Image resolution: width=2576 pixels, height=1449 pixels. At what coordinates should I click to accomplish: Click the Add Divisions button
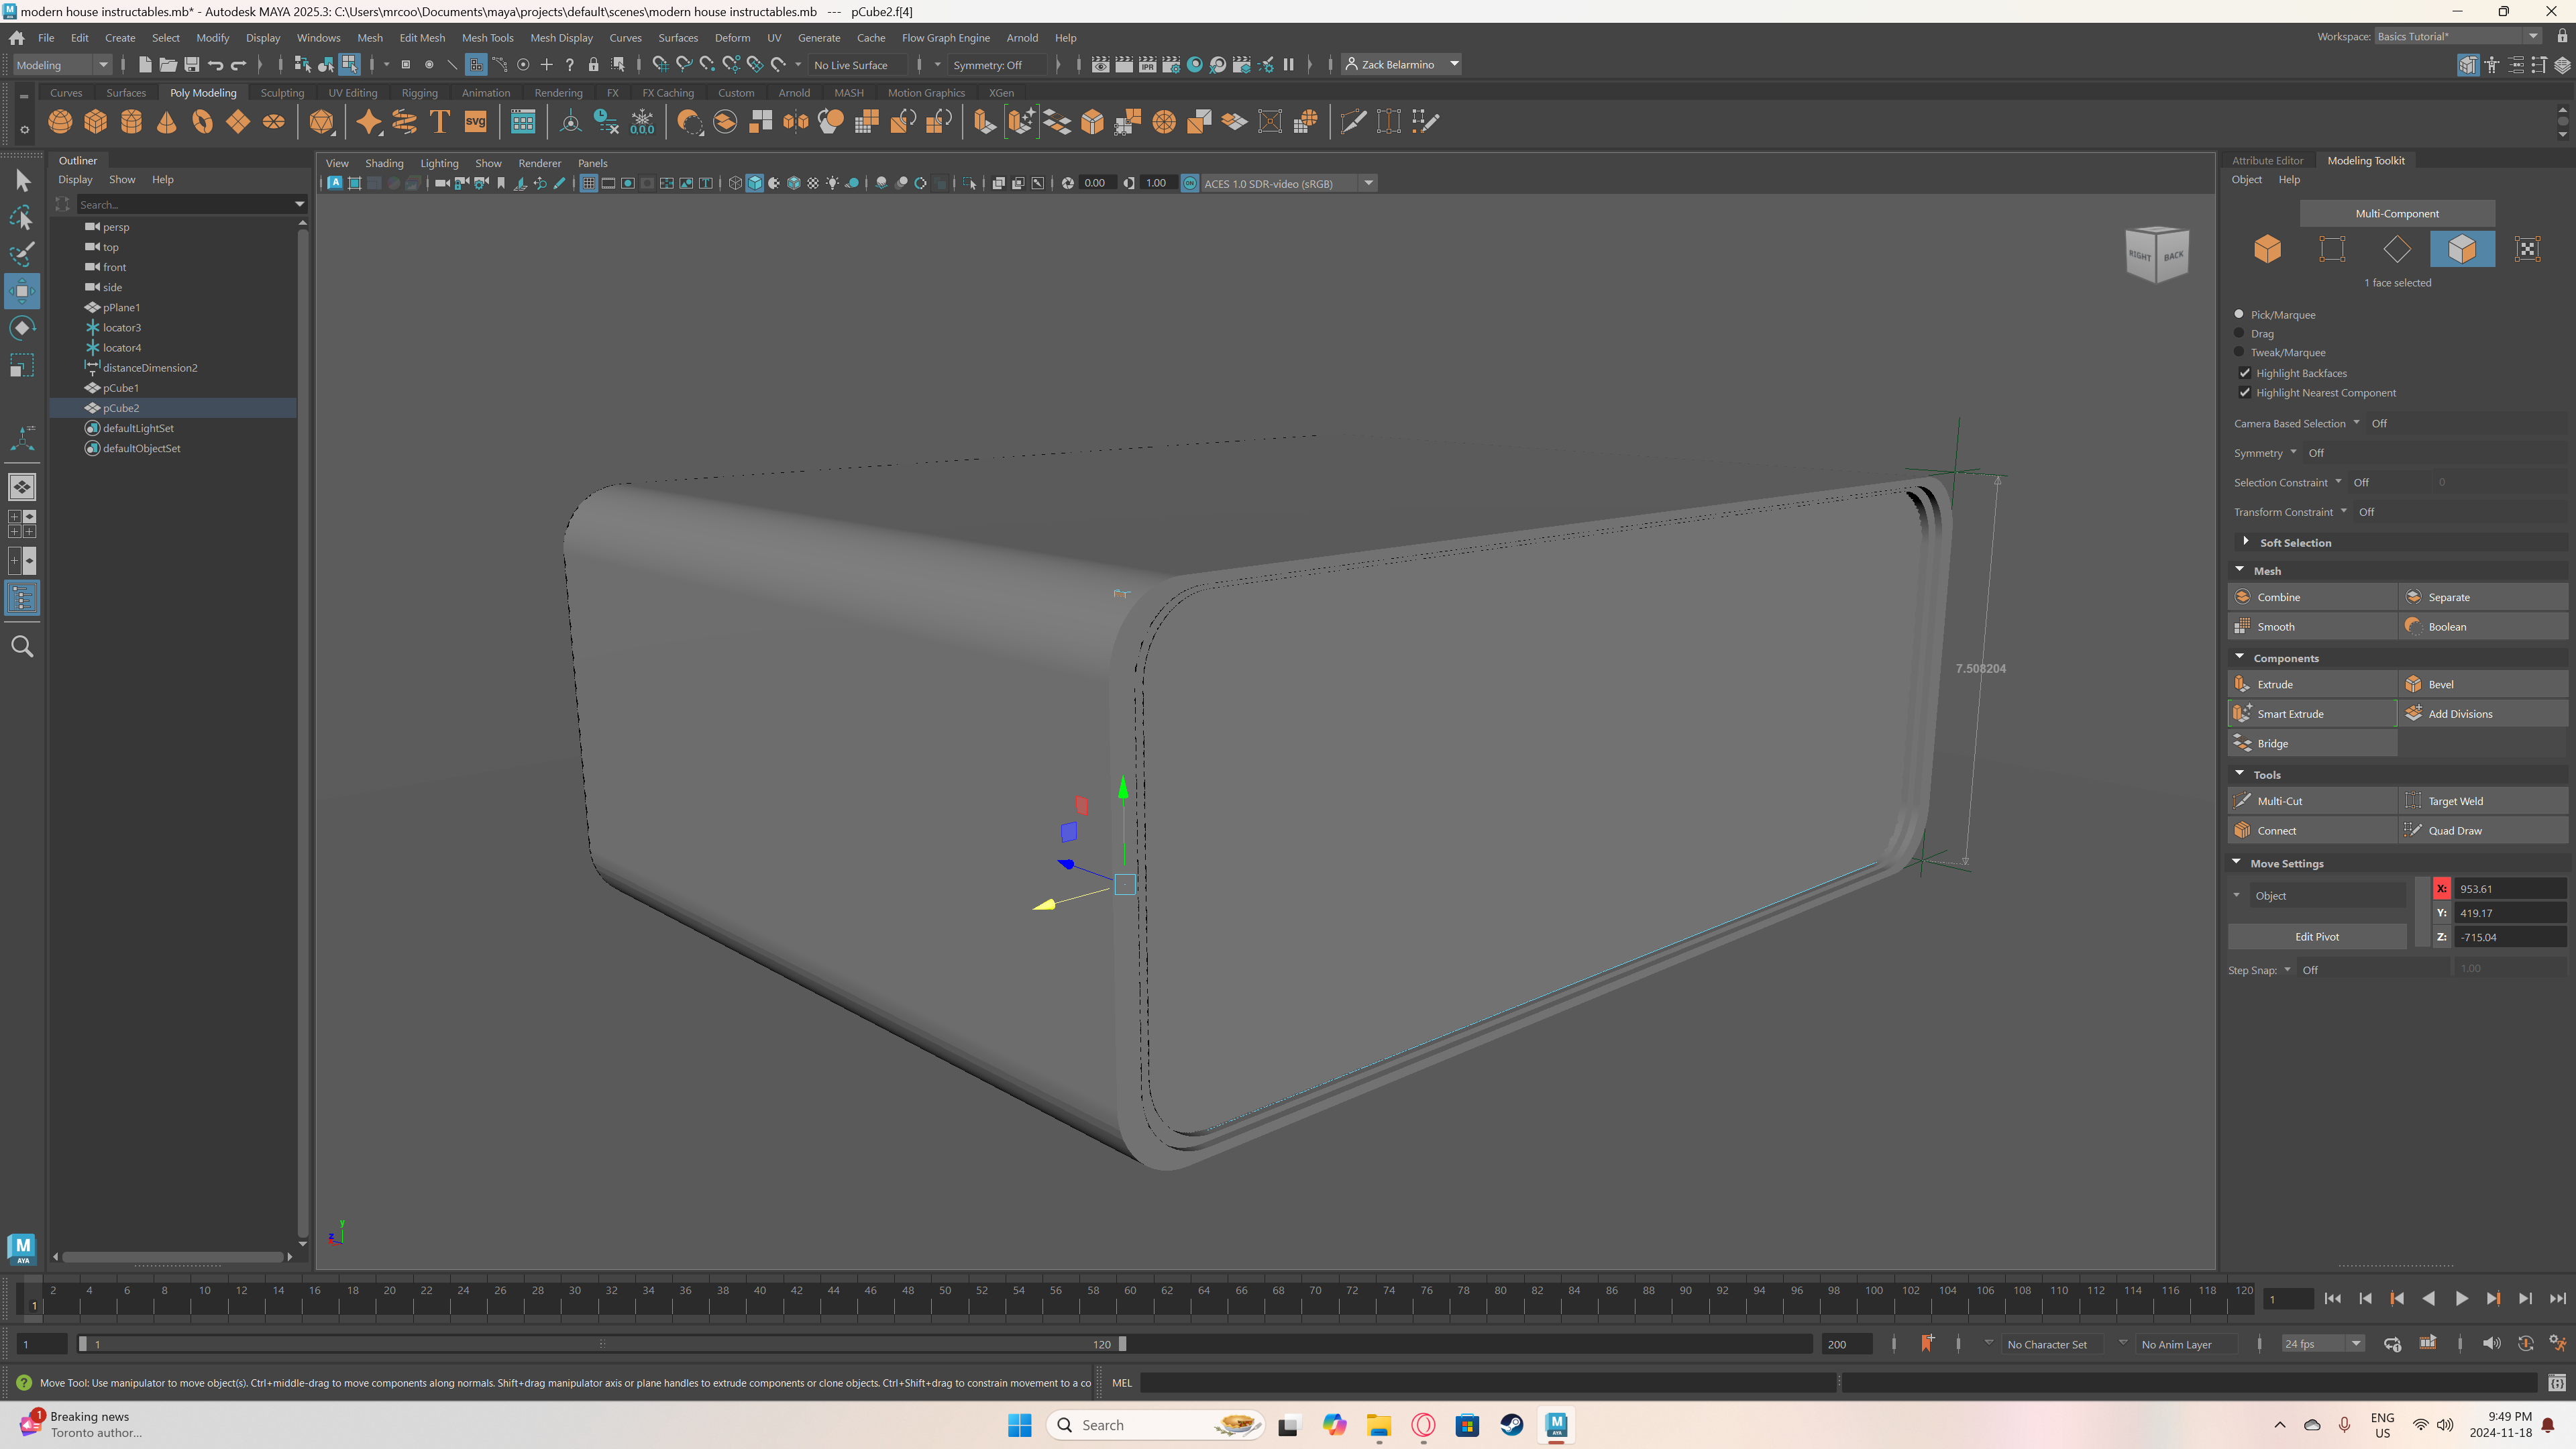coord(2483,714)
